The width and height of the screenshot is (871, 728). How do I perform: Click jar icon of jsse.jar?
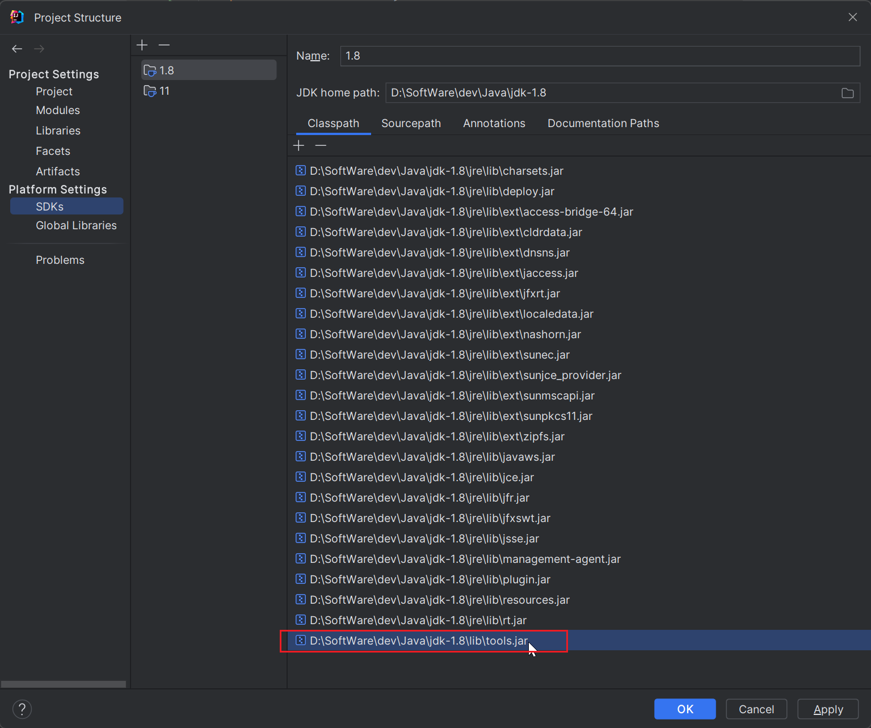pyautogui.click(x=301, y=538)
